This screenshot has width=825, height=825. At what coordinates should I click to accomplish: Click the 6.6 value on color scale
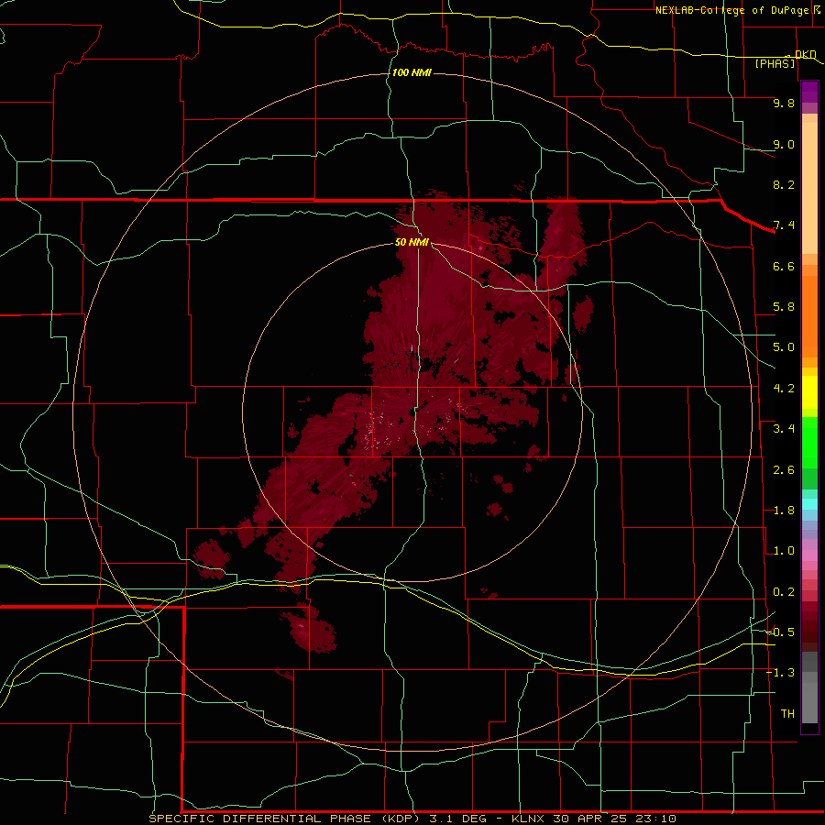click(784, 266)
